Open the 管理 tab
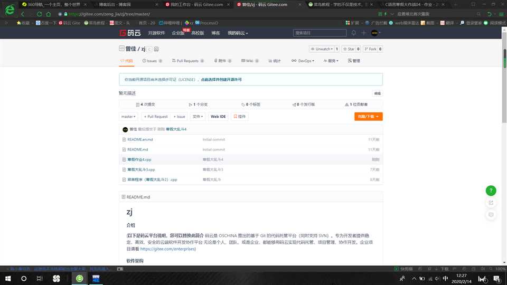The image size is (507, 285). click(354, 61)
